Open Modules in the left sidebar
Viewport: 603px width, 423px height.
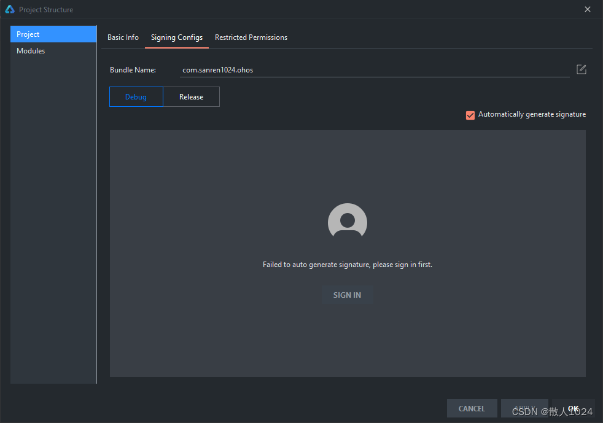pyautogui.click(x=53, y=51)
